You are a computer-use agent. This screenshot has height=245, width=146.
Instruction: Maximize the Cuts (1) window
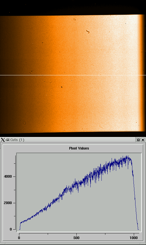[138, 140]
